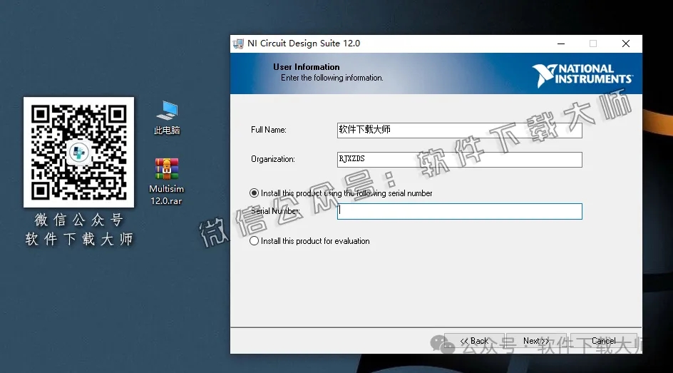Close the NI Circuit Design Suite installer
Image resolution: width=673 pixels, height=373 pixels.
pyautogui.click(x=625, y=44)
